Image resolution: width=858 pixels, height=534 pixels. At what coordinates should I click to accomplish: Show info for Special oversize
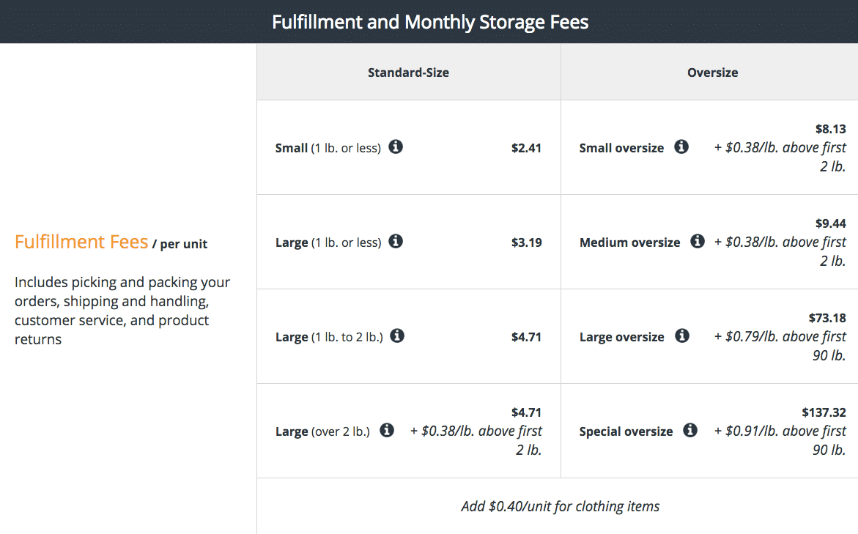tap(690, 430)
